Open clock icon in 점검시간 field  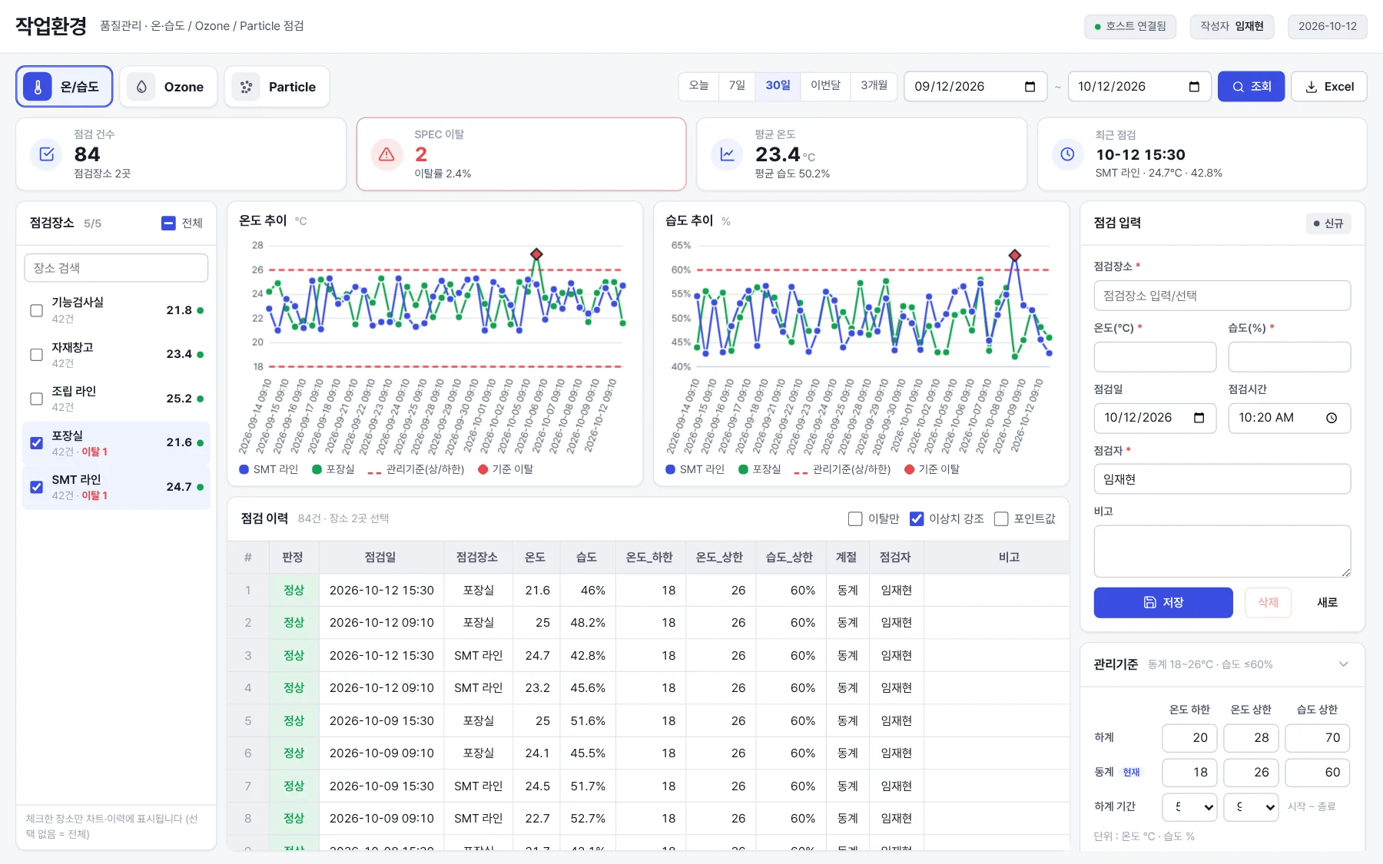pyautogui.click(x=1332, y=418)
